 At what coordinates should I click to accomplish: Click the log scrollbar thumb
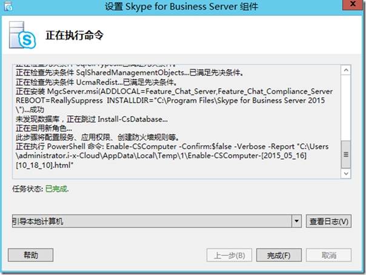coord(346,154)
